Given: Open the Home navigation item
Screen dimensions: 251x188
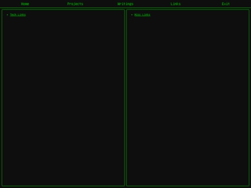Looking at the screenshot, I should (x=25, y=4).
